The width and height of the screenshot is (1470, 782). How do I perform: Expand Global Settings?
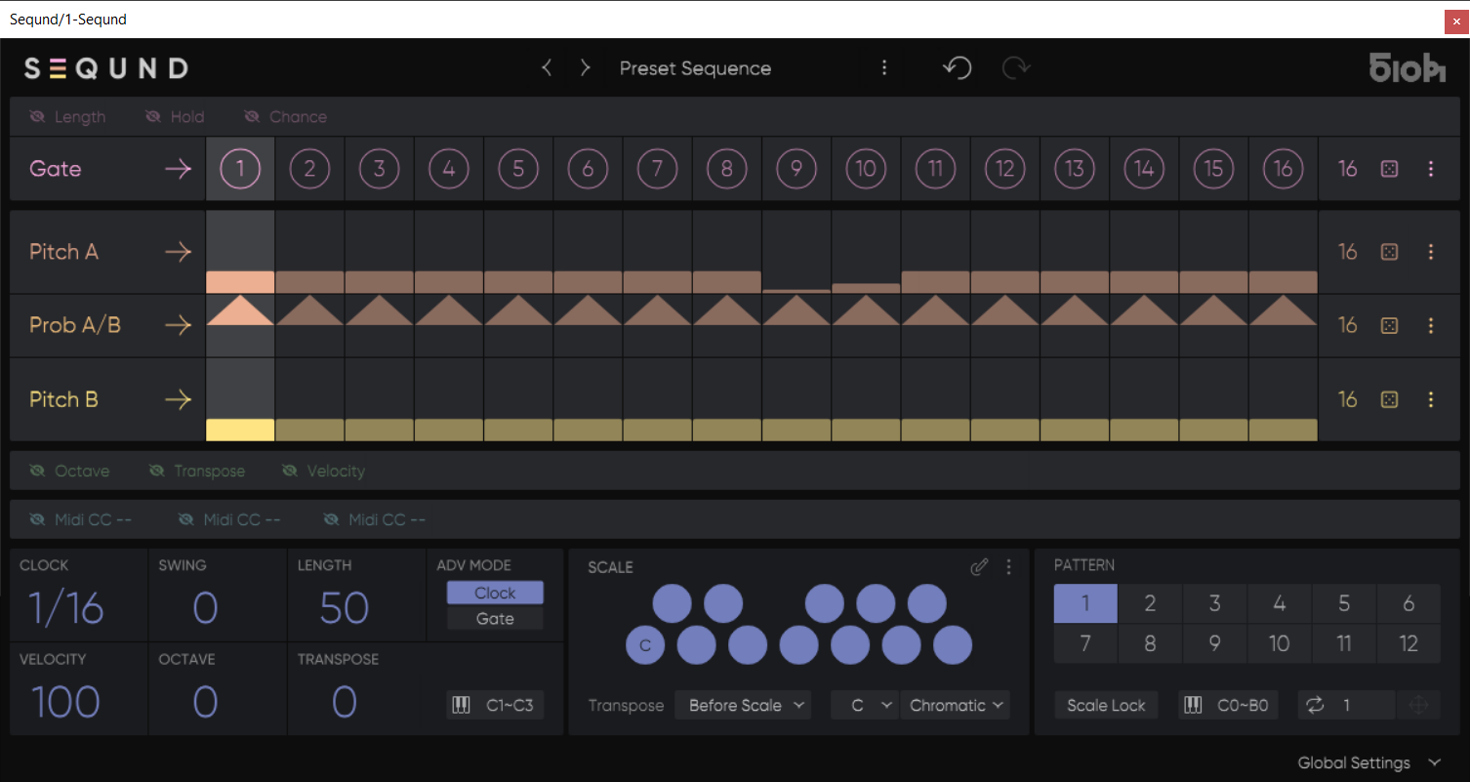pyautogui.click(x=1368, y=762)
